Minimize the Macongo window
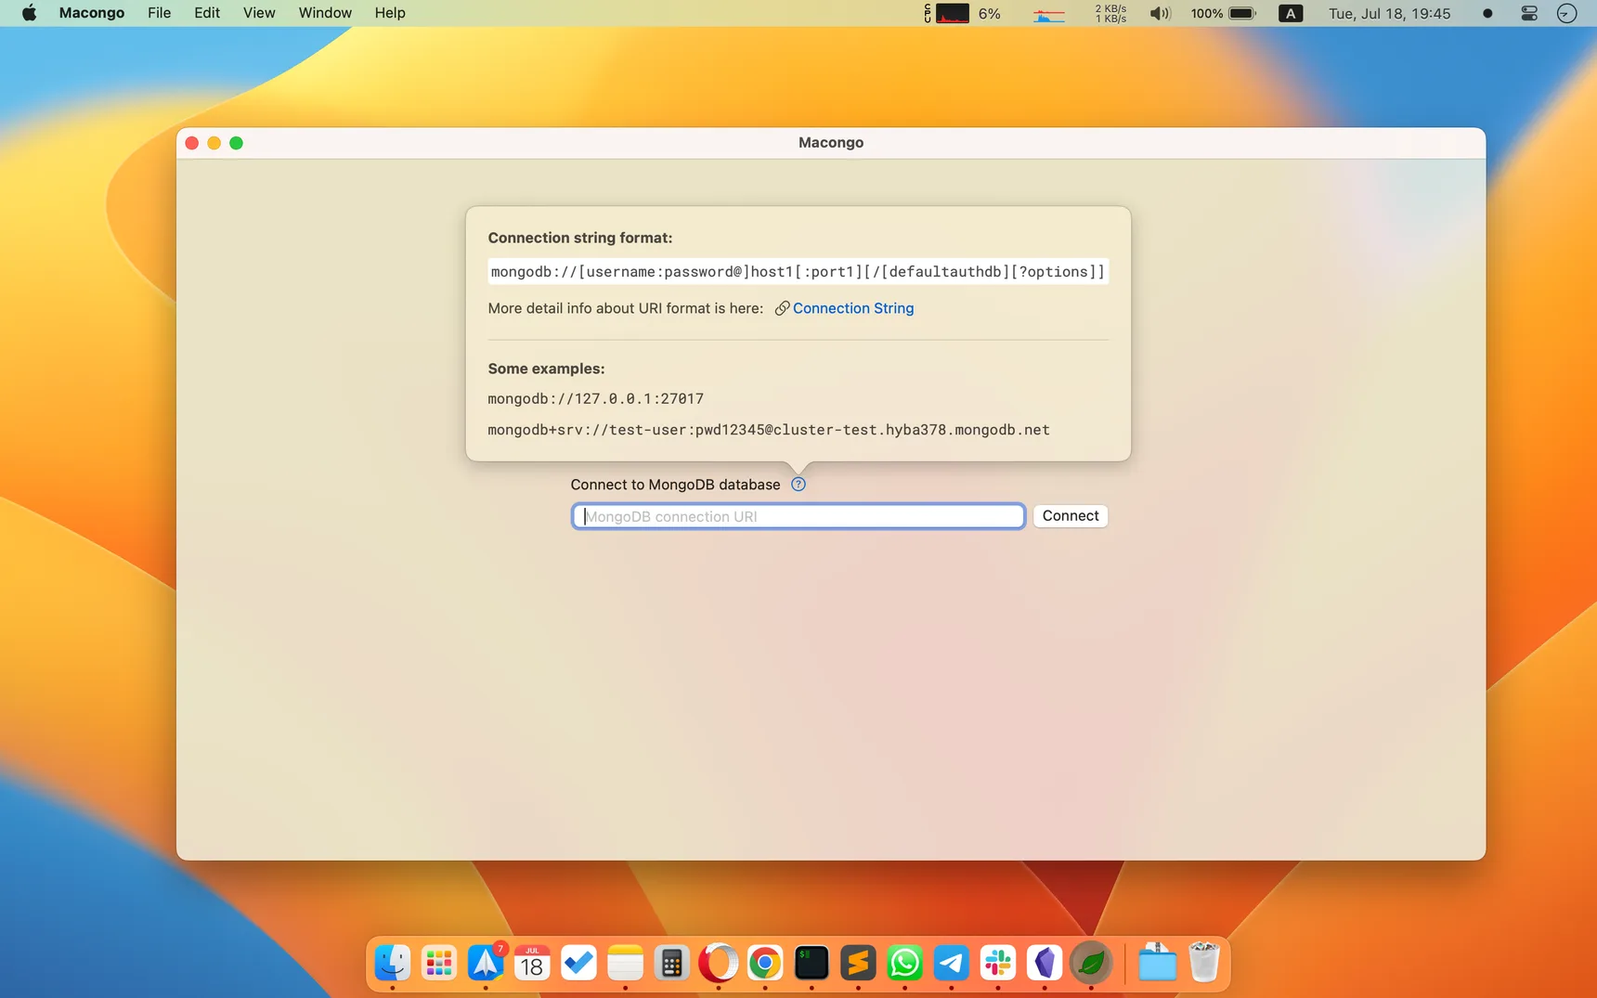This screenshot has height=998, width=1597. coord(214,143)
